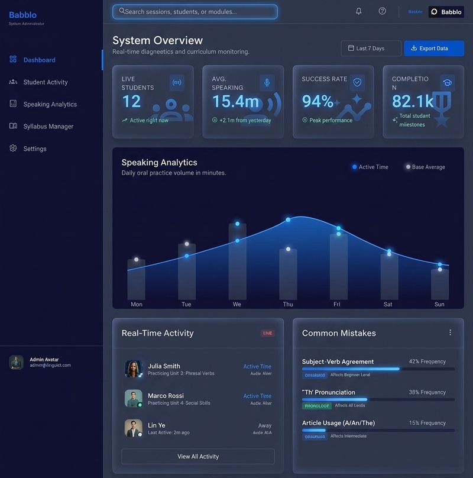Image resolution: width=473 pixels, height=478 pixels.
Task: Click the View All Activity button
Action: tap(198, 456)
